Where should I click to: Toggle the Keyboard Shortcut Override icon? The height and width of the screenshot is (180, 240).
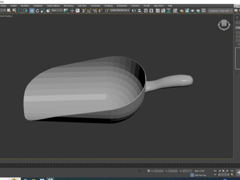(x=77, y=10)
